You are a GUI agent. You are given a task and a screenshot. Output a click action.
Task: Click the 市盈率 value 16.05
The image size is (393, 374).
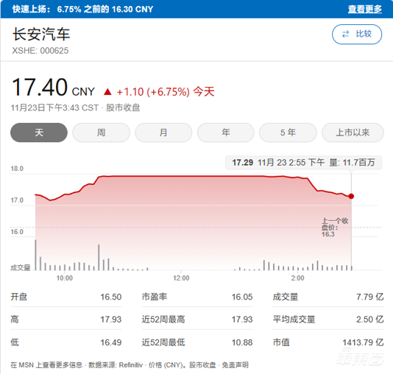pos(242,297)
